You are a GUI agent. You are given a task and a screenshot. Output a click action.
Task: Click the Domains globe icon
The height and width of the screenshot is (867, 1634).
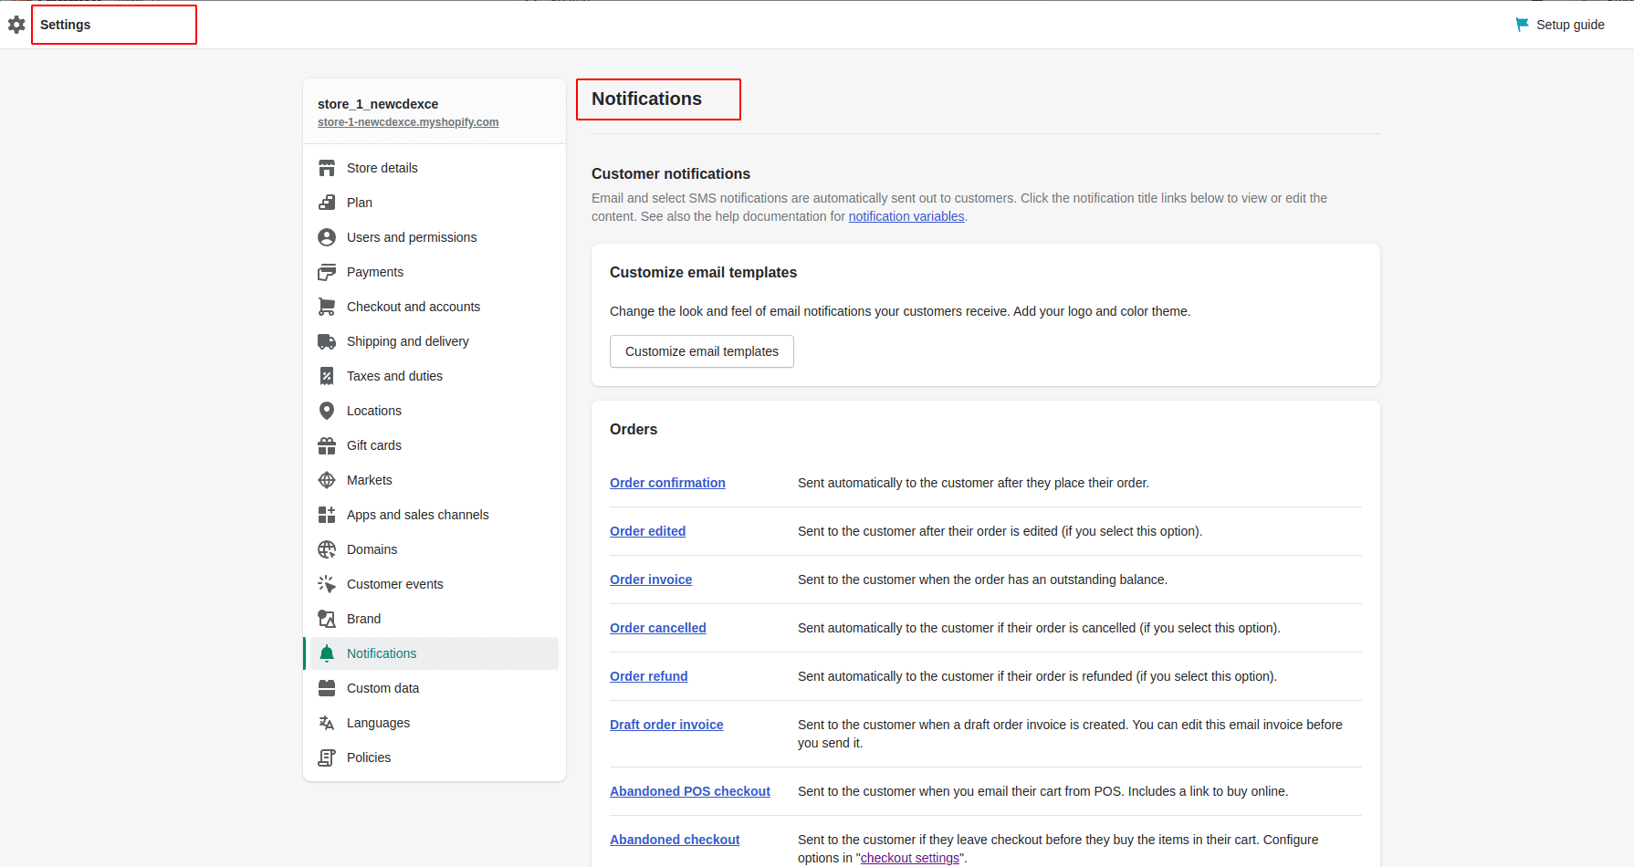[x=327, y=549]
